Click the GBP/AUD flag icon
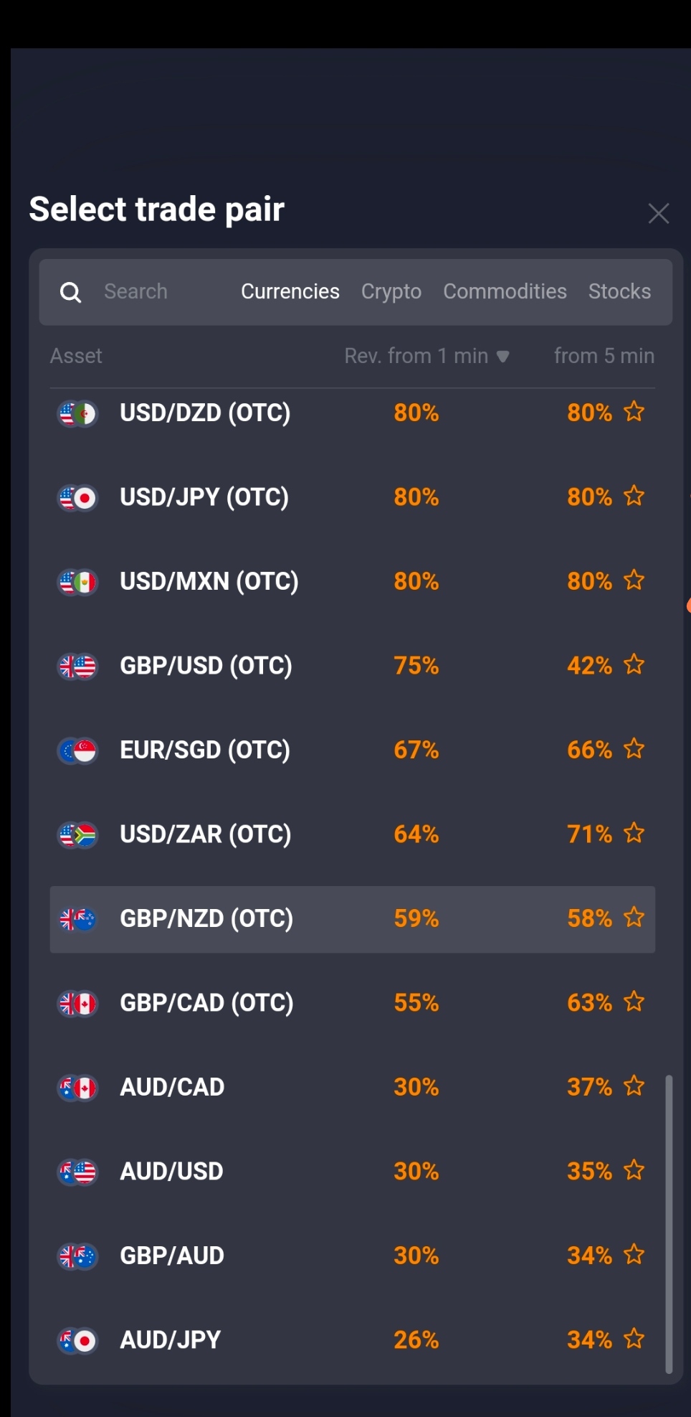Screen dimensions: 691x1417 coord(77,1256)
